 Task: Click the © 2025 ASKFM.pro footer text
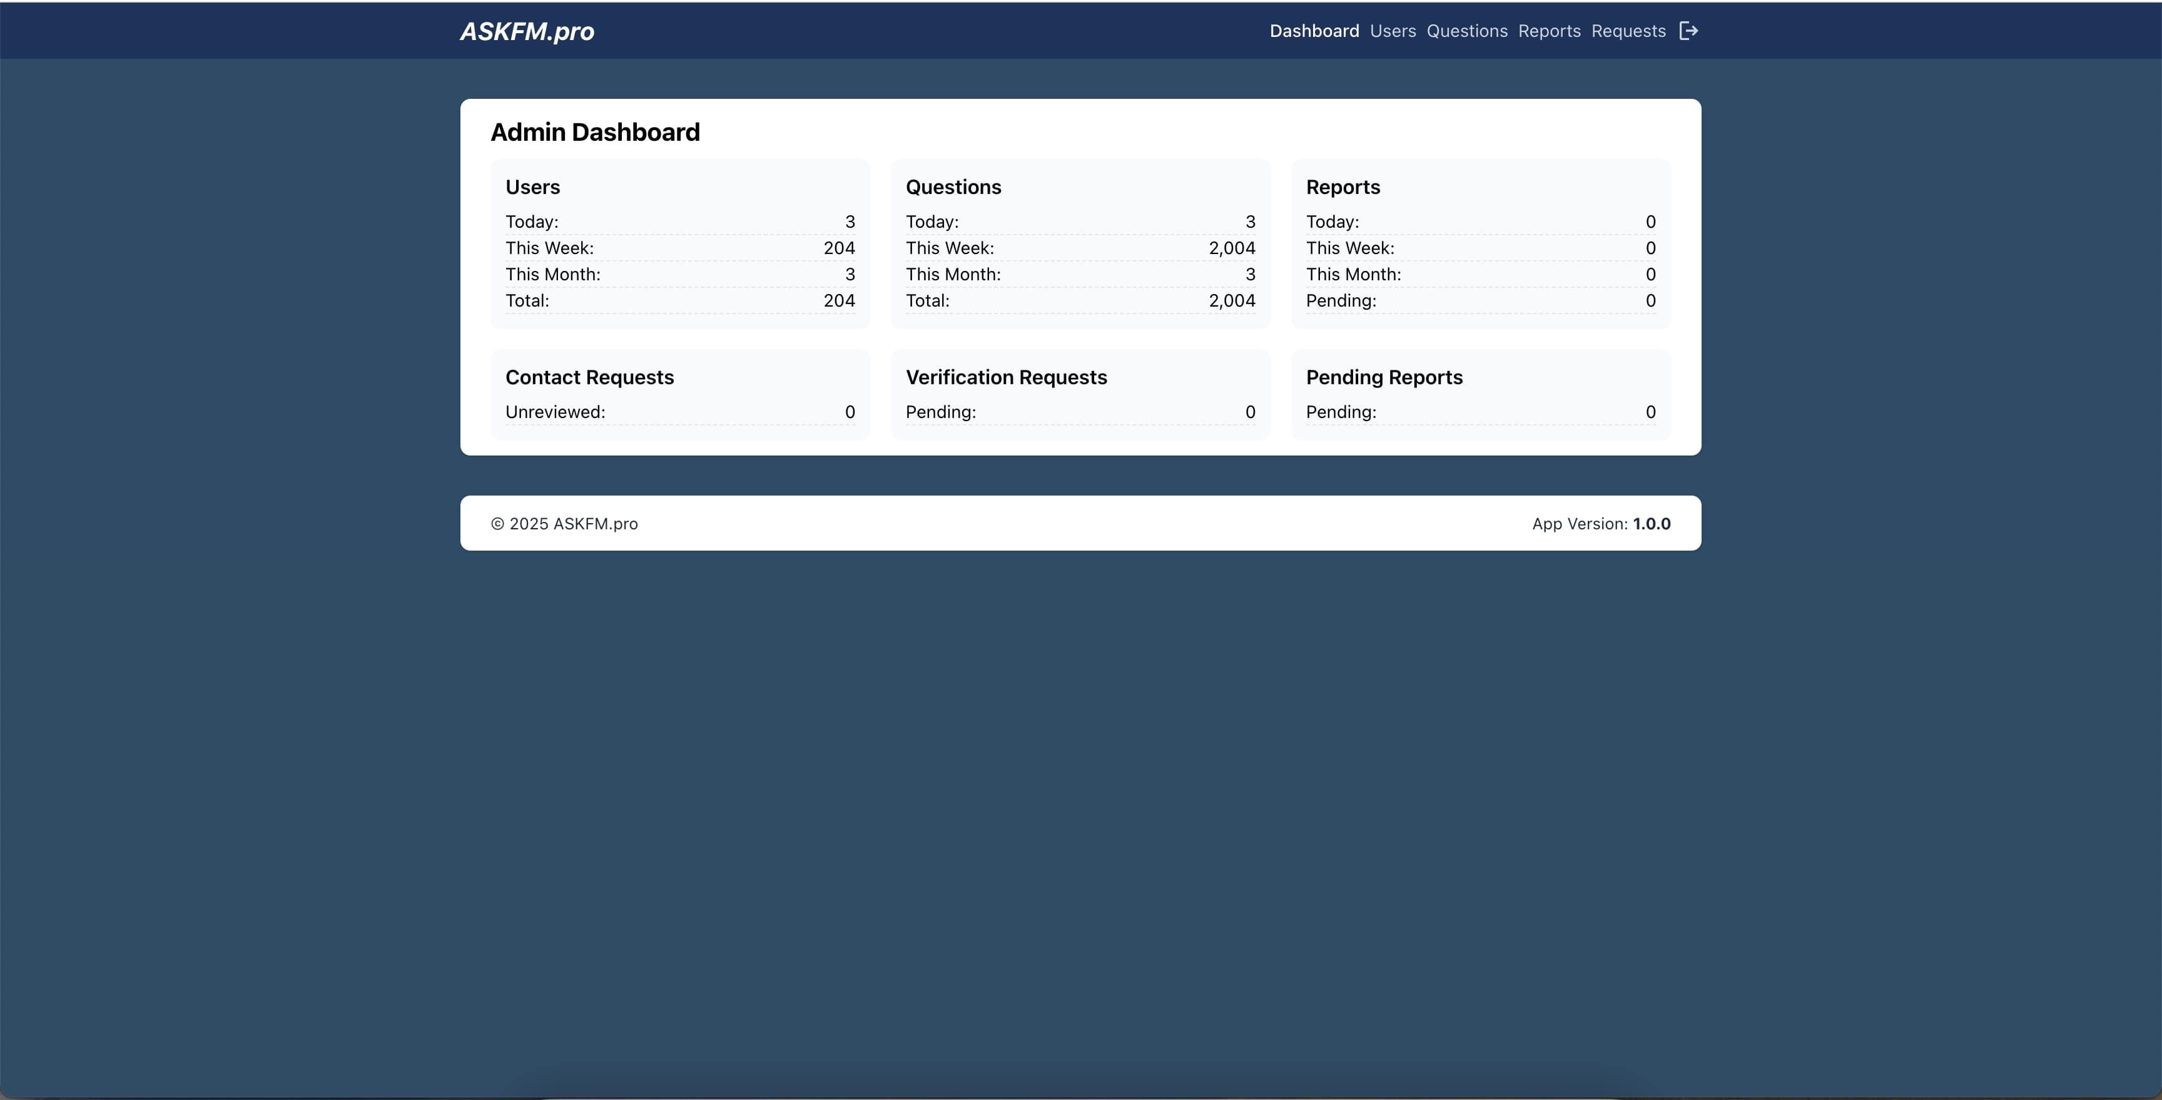tap(564, 524)
